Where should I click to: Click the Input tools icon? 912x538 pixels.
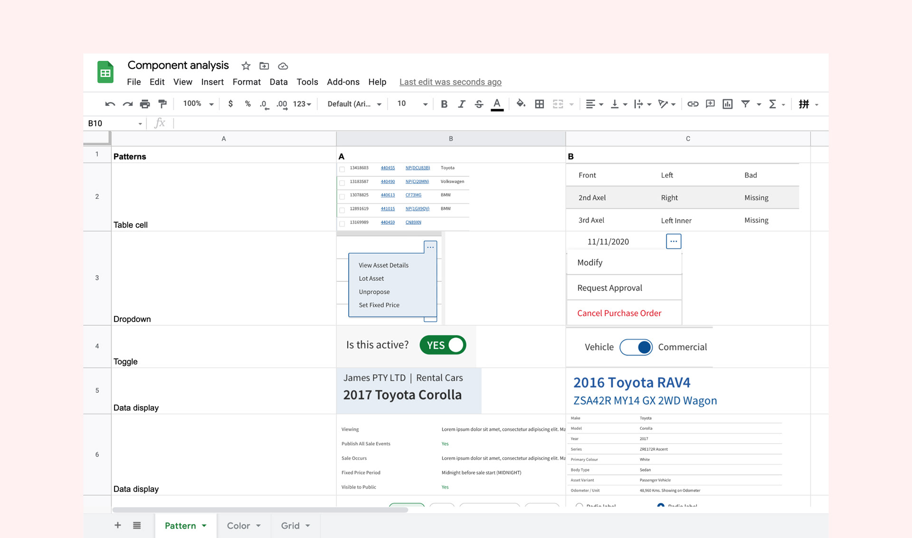tap(804, 104)
